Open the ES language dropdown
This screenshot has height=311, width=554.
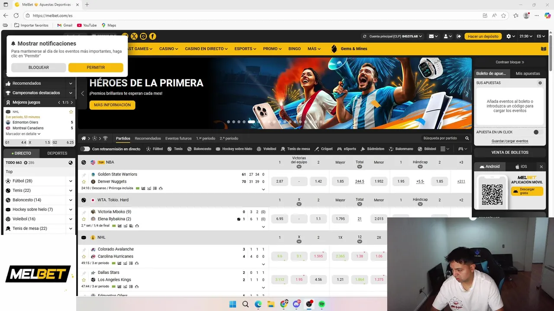tap(541, 36)
